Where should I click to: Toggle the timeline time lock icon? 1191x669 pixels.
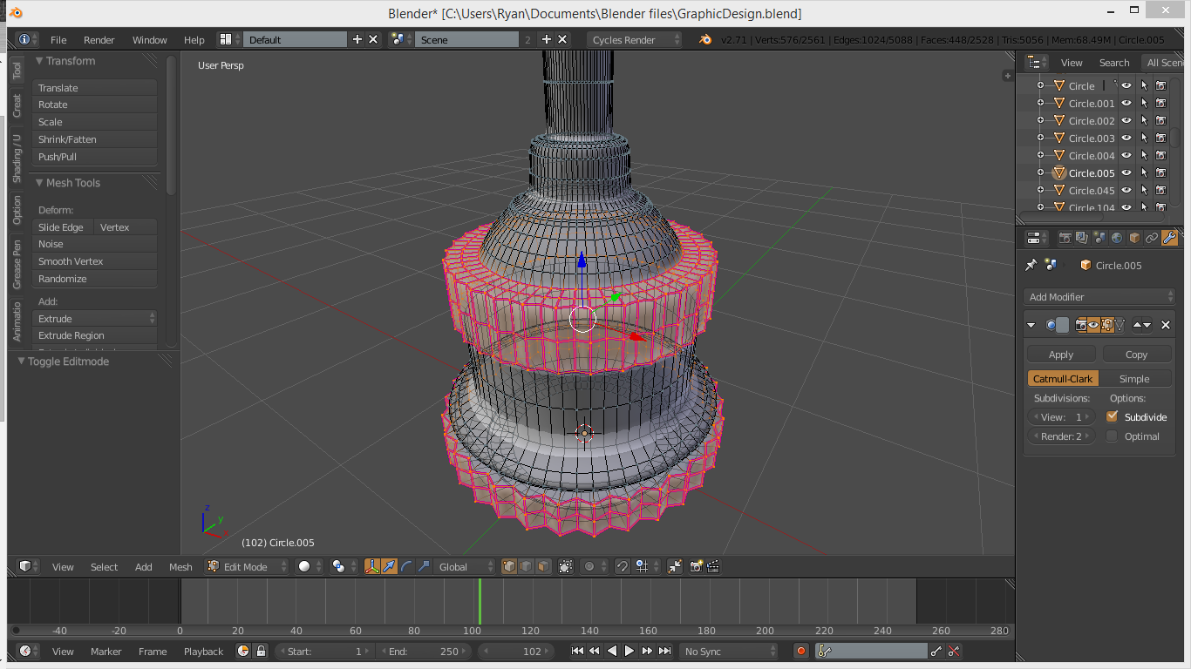(260, 651)
